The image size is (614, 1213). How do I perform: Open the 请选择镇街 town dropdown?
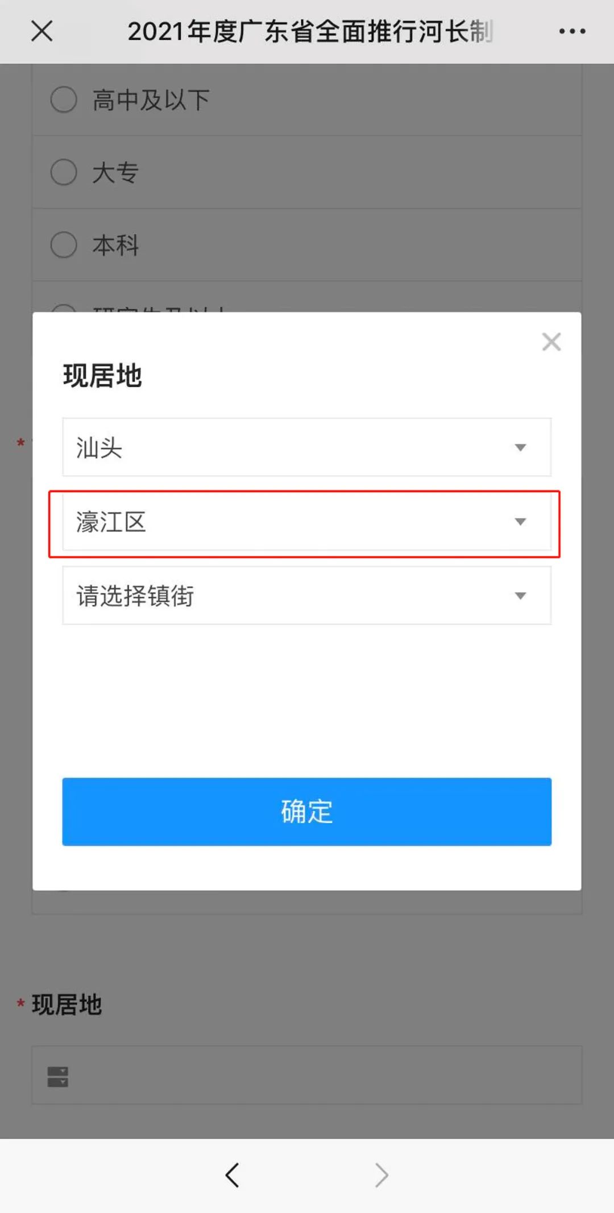coord(307,596)
